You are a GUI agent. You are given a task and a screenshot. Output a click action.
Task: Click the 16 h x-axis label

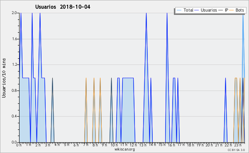(171, 145)
